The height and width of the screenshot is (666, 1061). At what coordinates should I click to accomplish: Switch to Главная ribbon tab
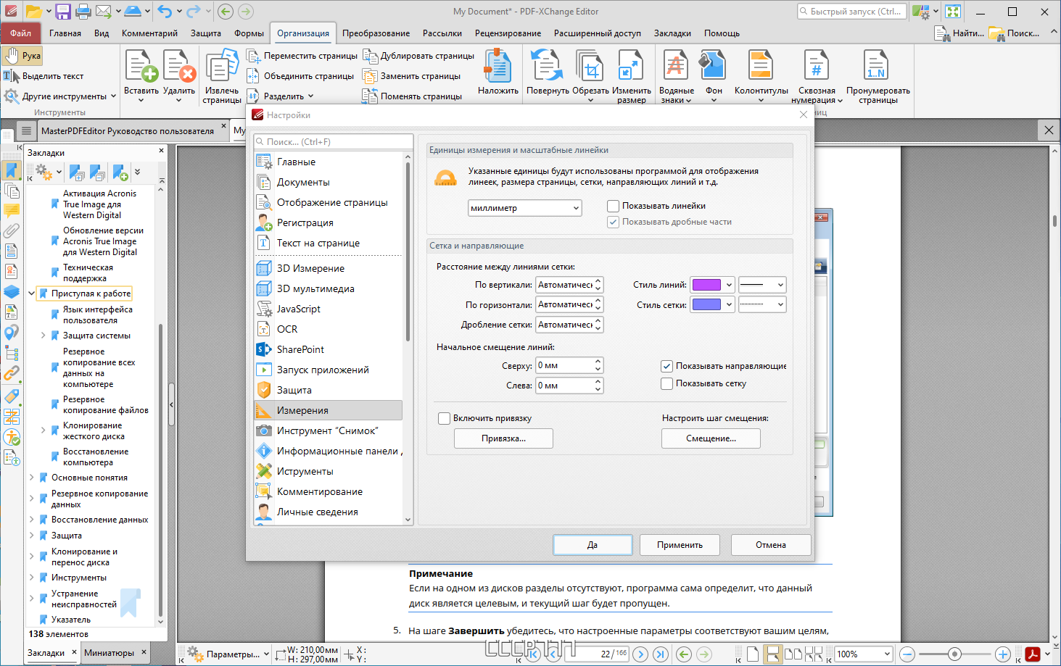[x=65, y=33]
